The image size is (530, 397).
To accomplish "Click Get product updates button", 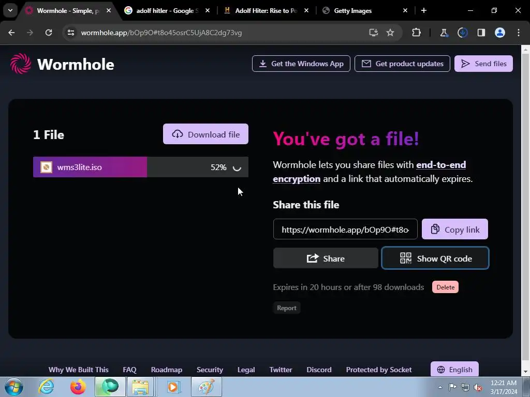I will click(402, 64).
